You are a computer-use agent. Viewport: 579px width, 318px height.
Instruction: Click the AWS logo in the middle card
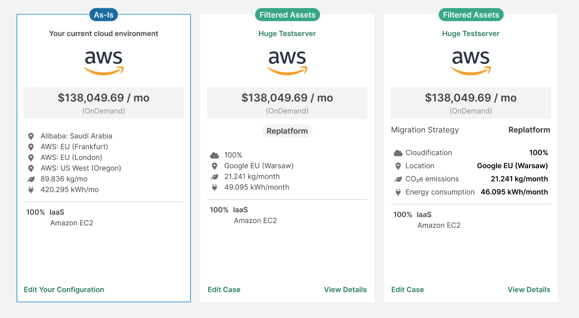[x=287, y=63]
